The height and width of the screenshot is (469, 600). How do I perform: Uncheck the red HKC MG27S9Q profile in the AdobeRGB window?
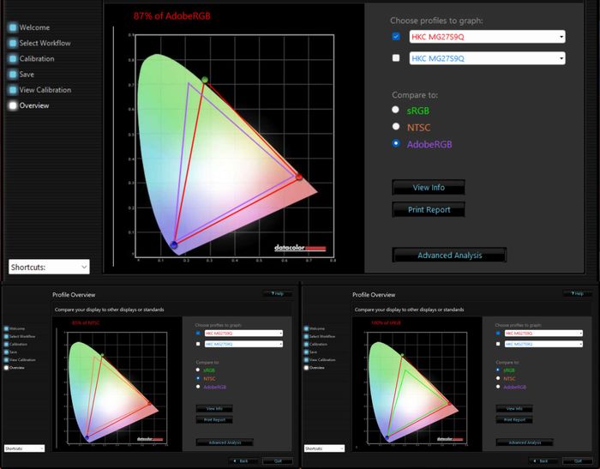click(x=396, y=36)
